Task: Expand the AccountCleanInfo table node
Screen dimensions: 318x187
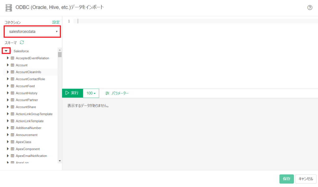Action: click(8, 72)
